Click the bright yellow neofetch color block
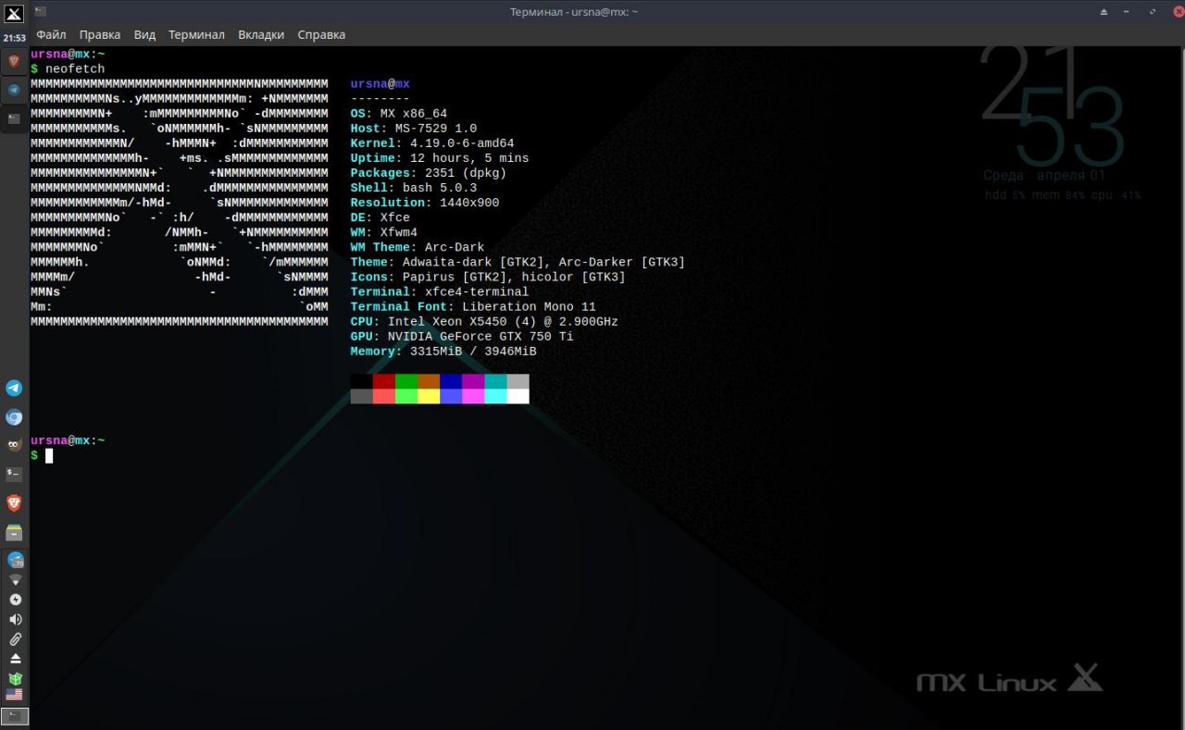Viewport: 1185px width, 730px height. [x=429, y=396]
